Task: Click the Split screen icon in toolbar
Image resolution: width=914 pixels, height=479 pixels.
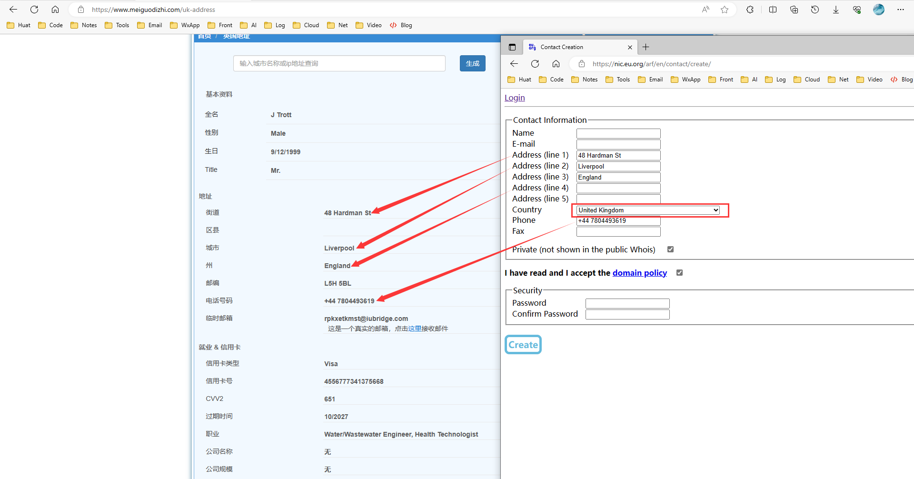Action: coord(773,10)
